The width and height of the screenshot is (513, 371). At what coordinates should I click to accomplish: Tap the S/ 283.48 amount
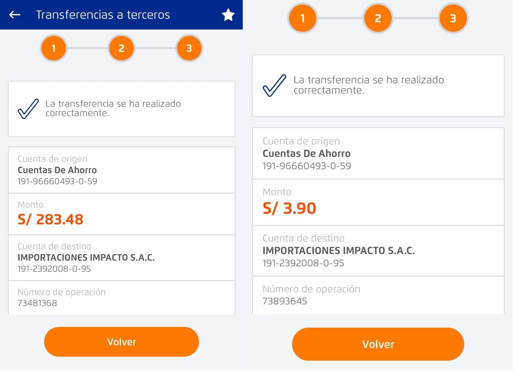[50, 219]
